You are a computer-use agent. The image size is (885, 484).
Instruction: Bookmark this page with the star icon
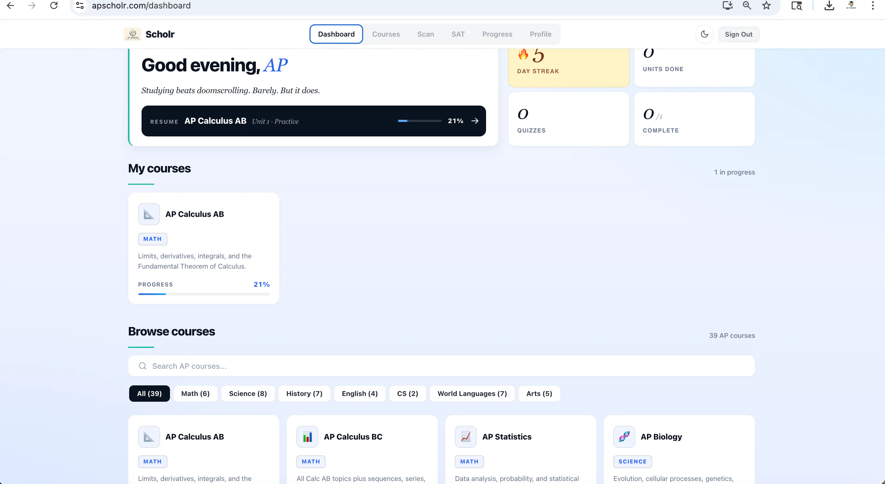[x=766, y=5]
